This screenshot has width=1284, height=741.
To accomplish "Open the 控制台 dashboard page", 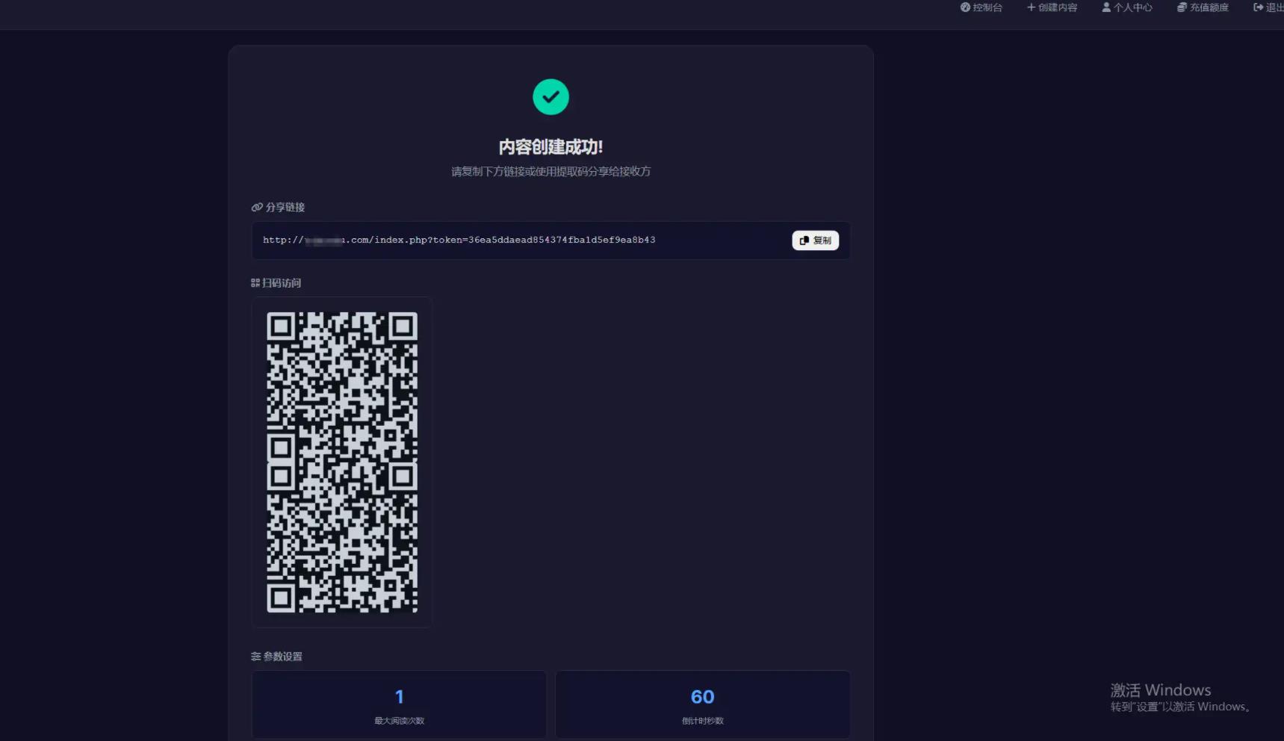I will [x=981, y=7].
